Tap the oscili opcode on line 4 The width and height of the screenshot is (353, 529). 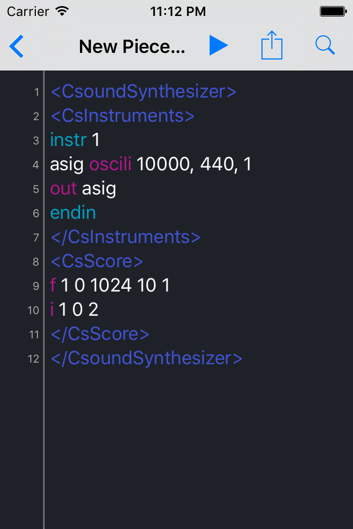click(110, 164)
